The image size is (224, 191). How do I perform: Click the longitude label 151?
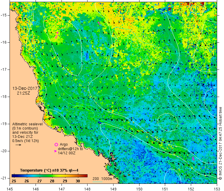pos(165,189)
